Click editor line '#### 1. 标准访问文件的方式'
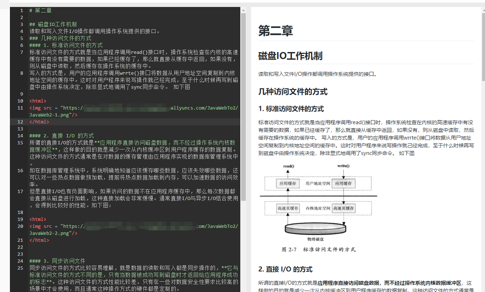The height and width of the screenshot is (292, 485). (x=66, y=45)
